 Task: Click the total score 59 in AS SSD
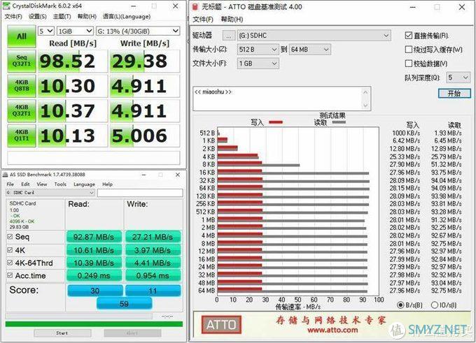pyautogui.click(x=124, y=303)
